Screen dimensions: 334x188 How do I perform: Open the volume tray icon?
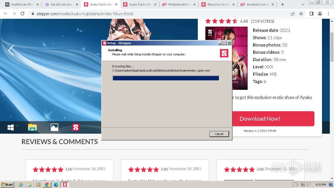pyautogui.click(x=297, y=185)
